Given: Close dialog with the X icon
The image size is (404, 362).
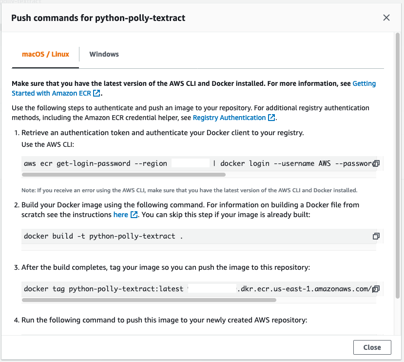Looking at the screenshot, I should click(386, 18).
